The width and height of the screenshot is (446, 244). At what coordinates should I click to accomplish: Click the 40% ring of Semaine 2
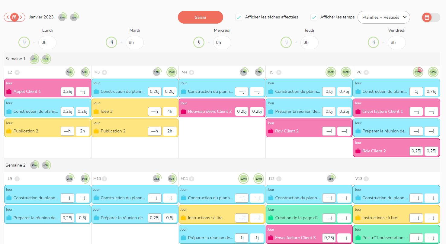click(x=46, y=165)
